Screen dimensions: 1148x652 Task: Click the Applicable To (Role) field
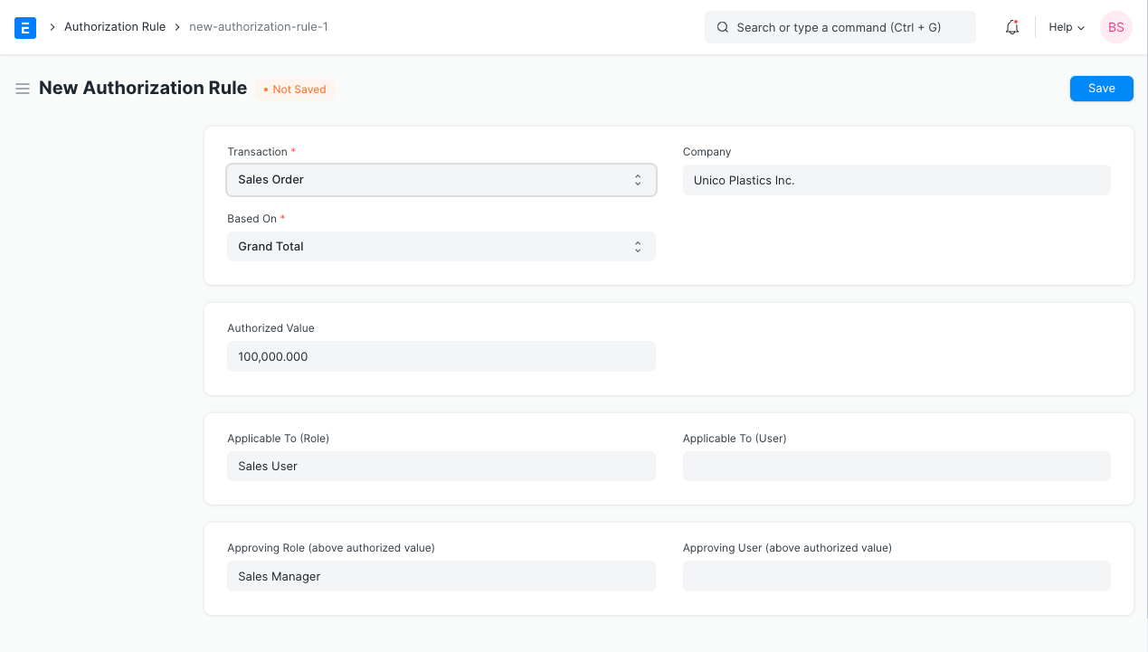(441, 467)
